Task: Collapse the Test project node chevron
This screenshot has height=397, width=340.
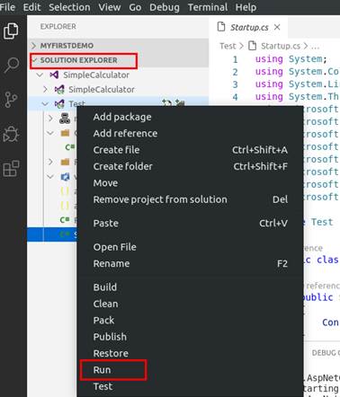Action: coord(45,104)
